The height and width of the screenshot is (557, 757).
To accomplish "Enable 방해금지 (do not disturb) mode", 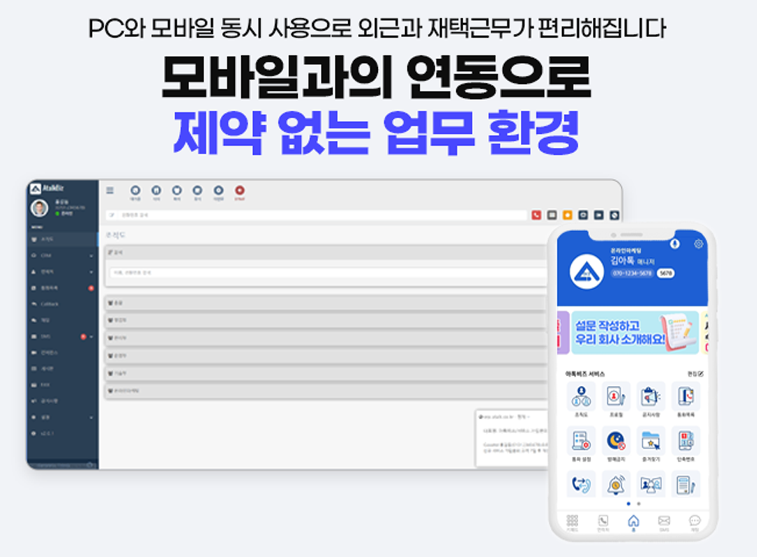I will point(616,441).
